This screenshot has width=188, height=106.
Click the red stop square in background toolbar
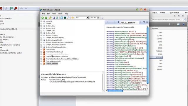pos(16,8)
